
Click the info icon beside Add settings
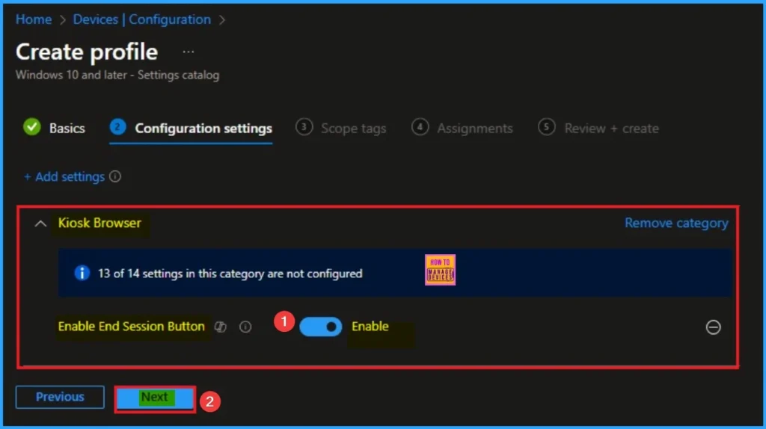(x=115, y=177)
